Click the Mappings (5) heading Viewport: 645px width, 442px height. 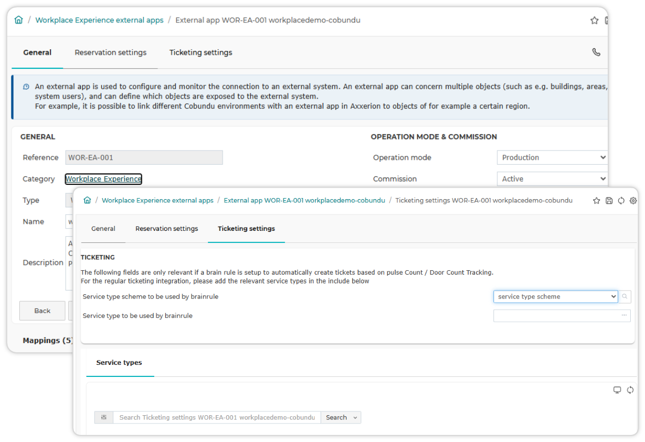coord(48,340)
